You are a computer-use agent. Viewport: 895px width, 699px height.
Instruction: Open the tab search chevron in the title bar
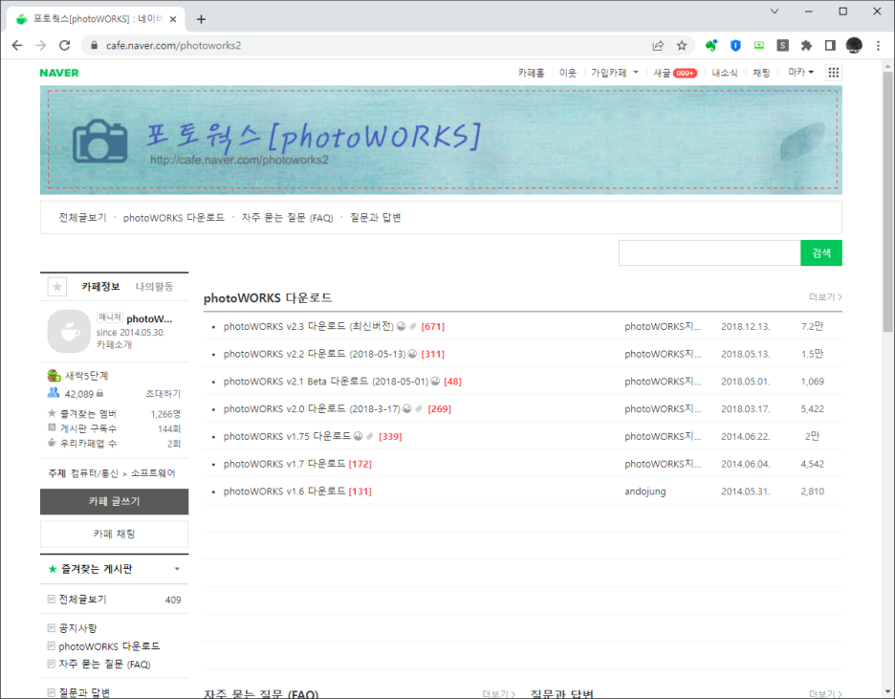point(775,11)
